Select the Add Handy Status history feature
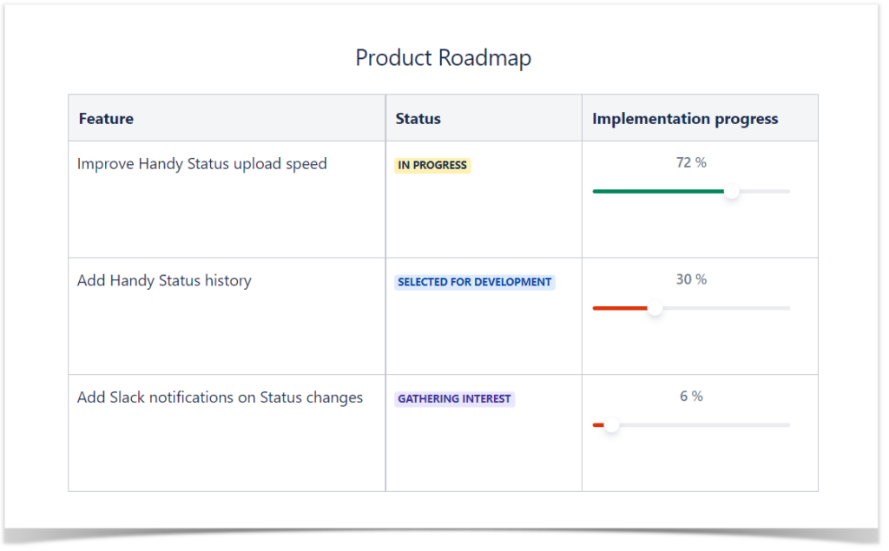The image size is (889, 551). tap(165, 280)
